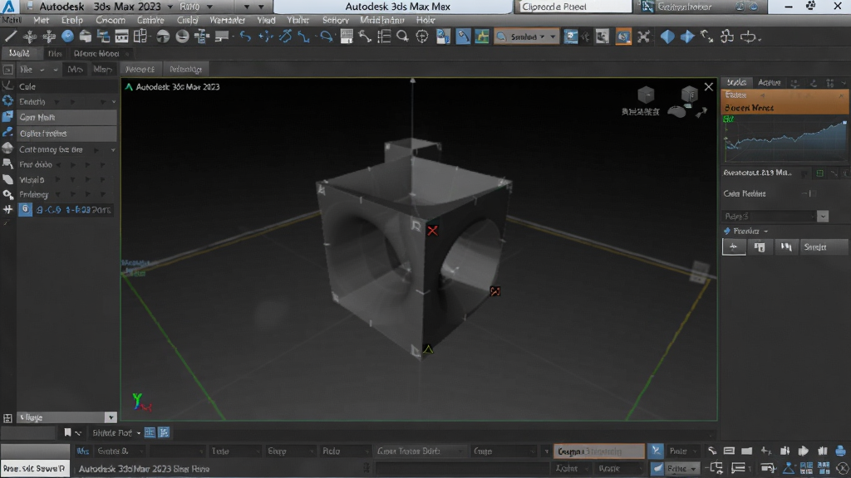Viewport: 851px width, 478px height.
Task: Click the red X marker on the cube
Action: (x=432, y=231)
